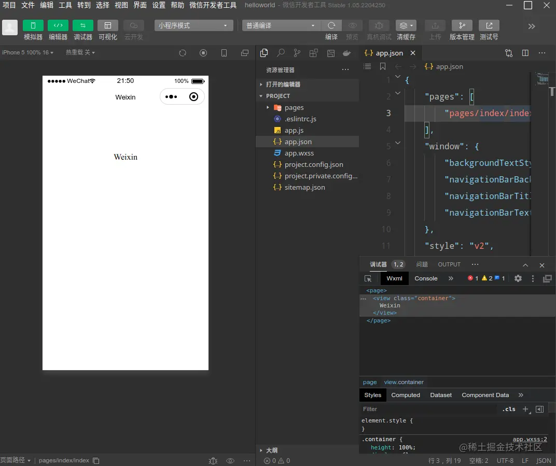Click the editor bookmark icon
Image resolution: width=556 pixels, height=466 pixels.
[x=383, y=66]
